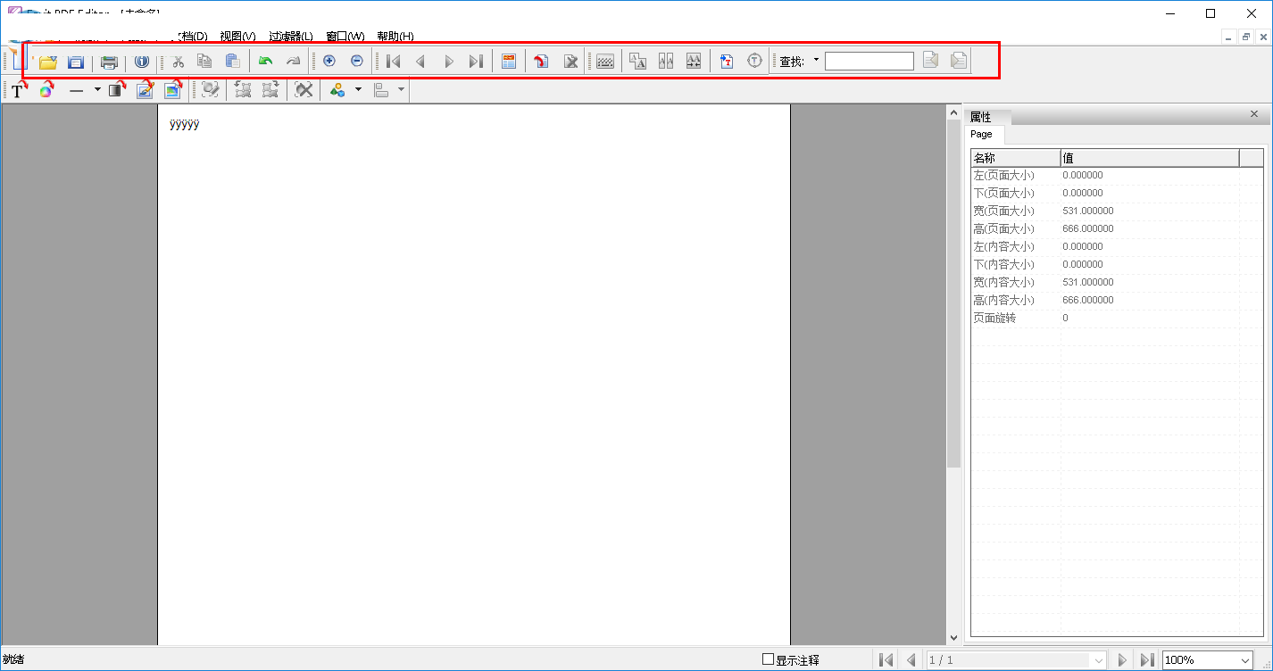Click the red Rotate page icon
This screenshot has width=1273, height=671.
[541, 61]
